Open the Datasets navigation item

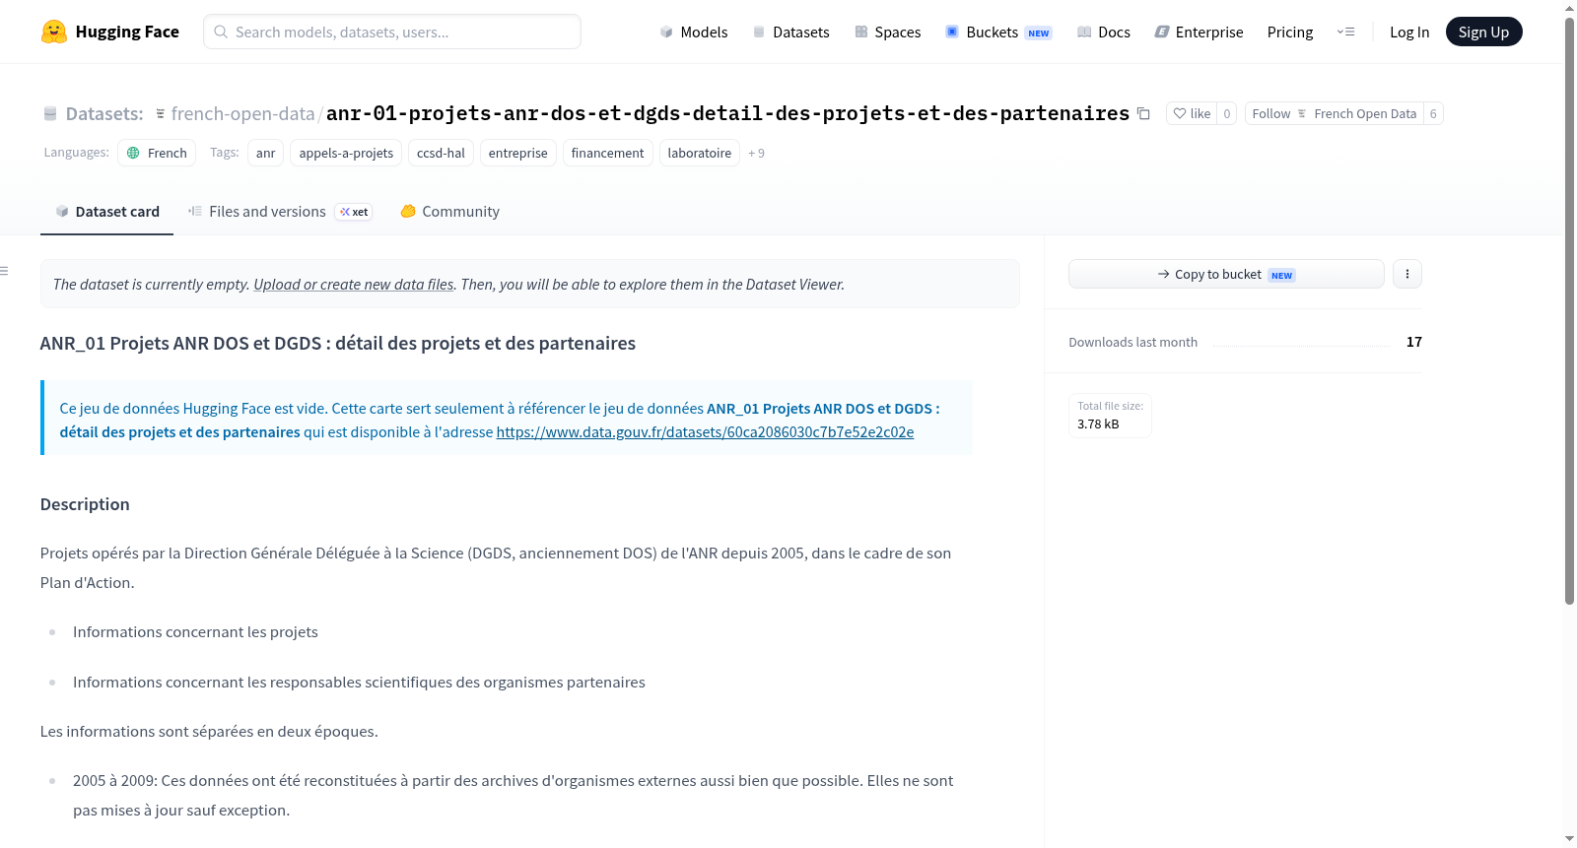tap(790, 32)
